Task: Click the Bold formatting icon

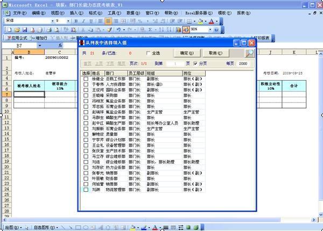Action: [x=76, y=21]
